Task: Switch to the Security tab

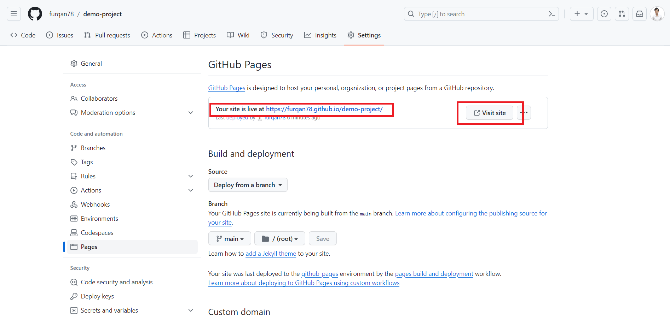Action: 277,35
